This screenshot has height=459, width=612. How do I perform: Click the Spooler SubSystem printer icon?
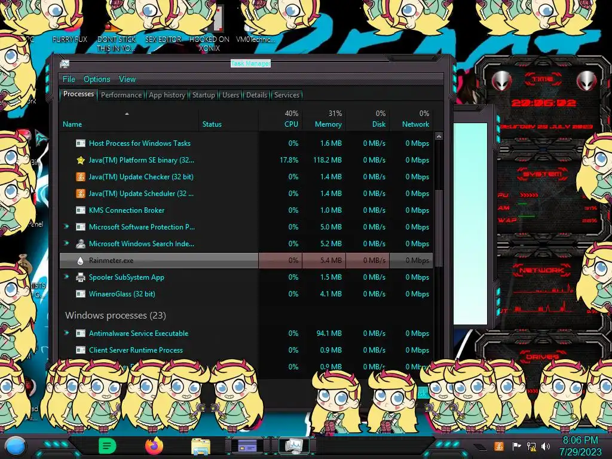click(81, 277)
